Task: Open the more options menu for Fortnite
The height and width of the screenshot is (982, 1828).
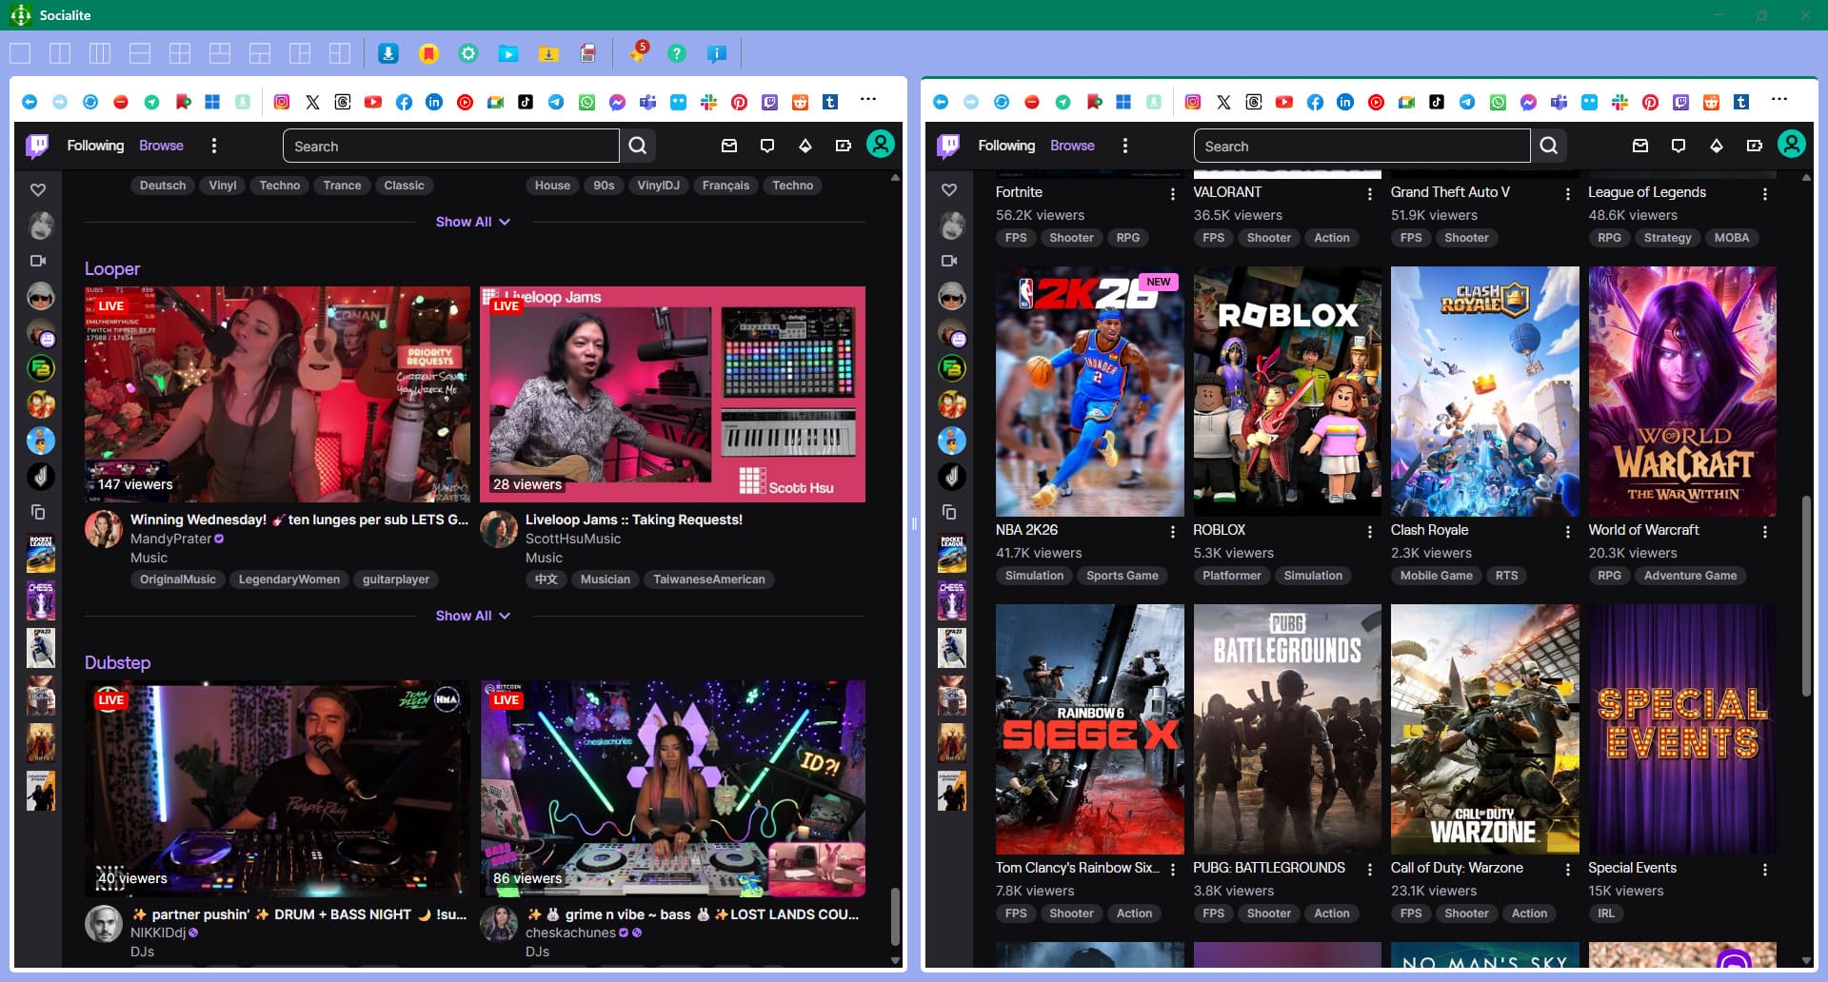Action: click(1172, 194)
